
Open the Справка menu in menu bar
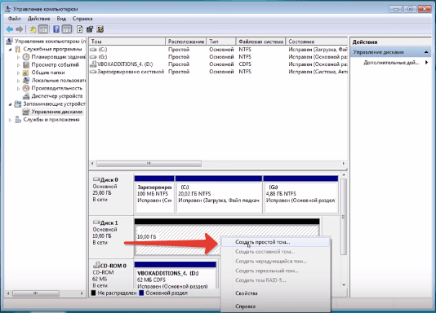82,19
